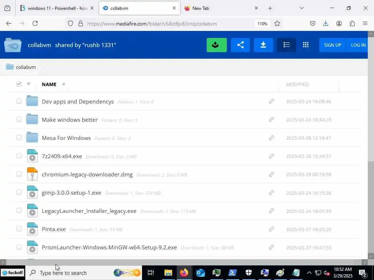
Task: Open File Explorer from taskbar
Action: point(168,273)
